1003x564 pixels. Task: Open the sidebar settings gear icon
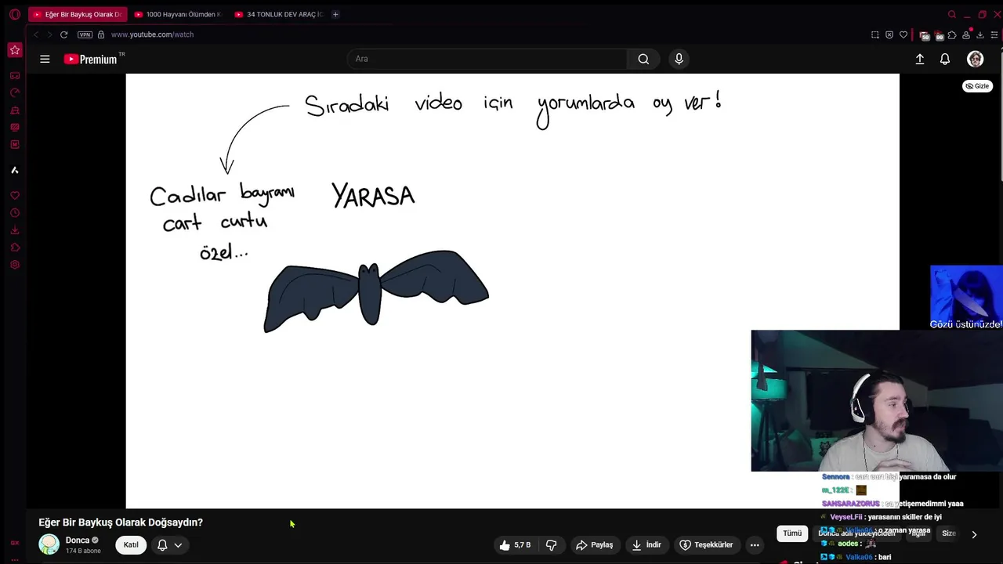[15, 265]
